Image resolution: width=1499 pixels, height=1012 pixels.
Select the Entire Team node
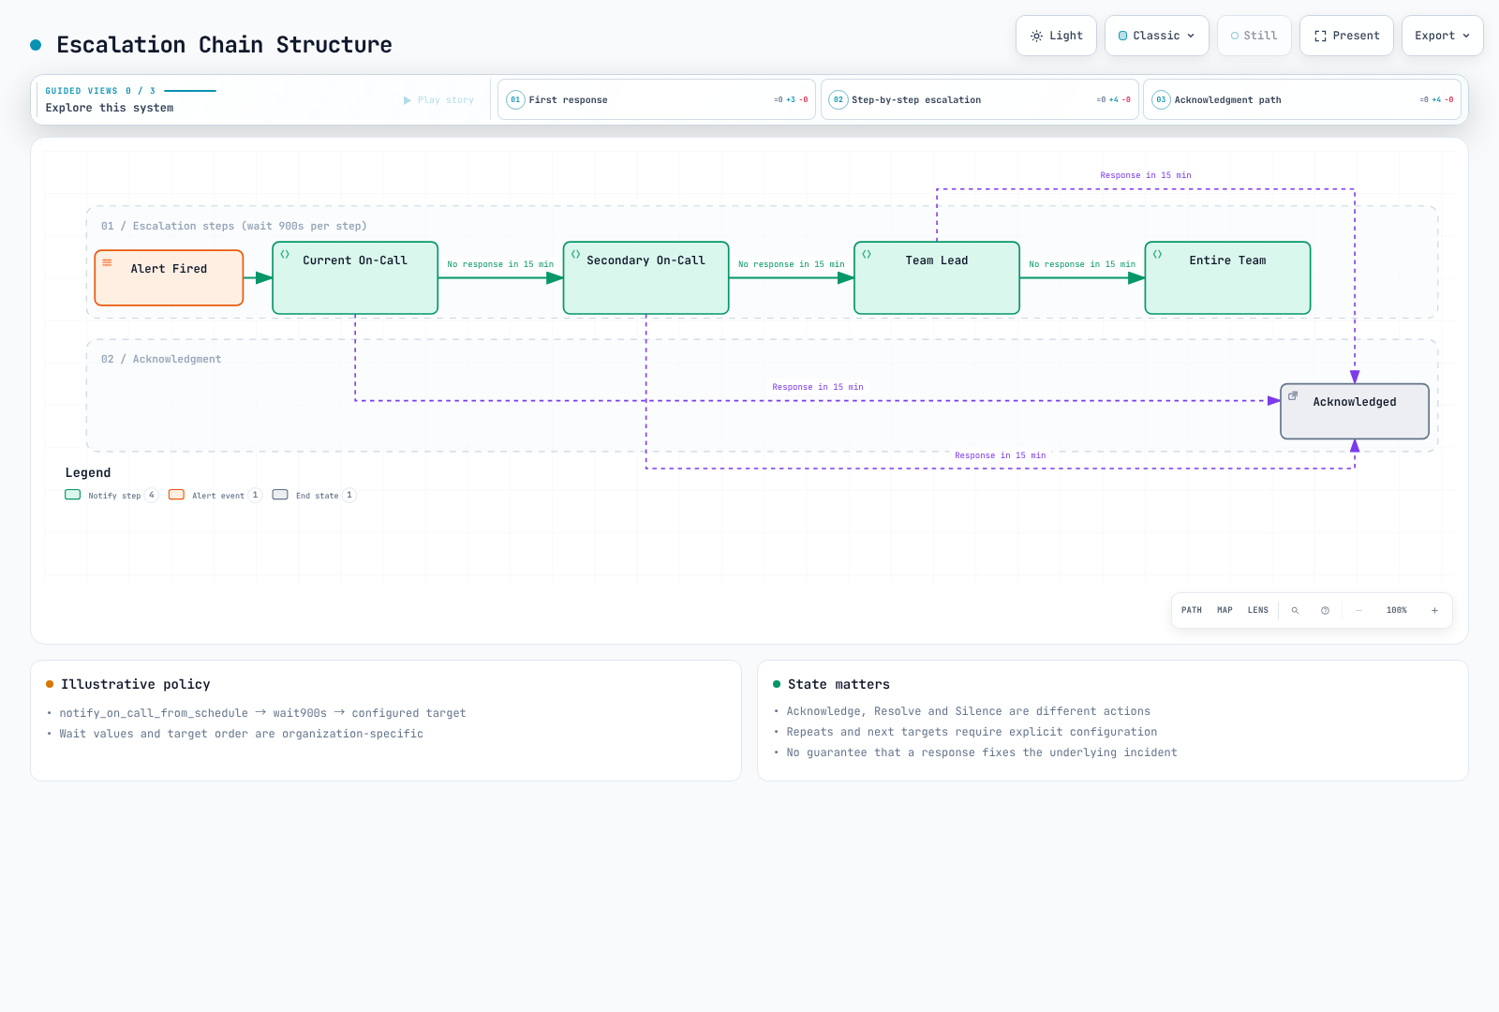coord(1227,277)
